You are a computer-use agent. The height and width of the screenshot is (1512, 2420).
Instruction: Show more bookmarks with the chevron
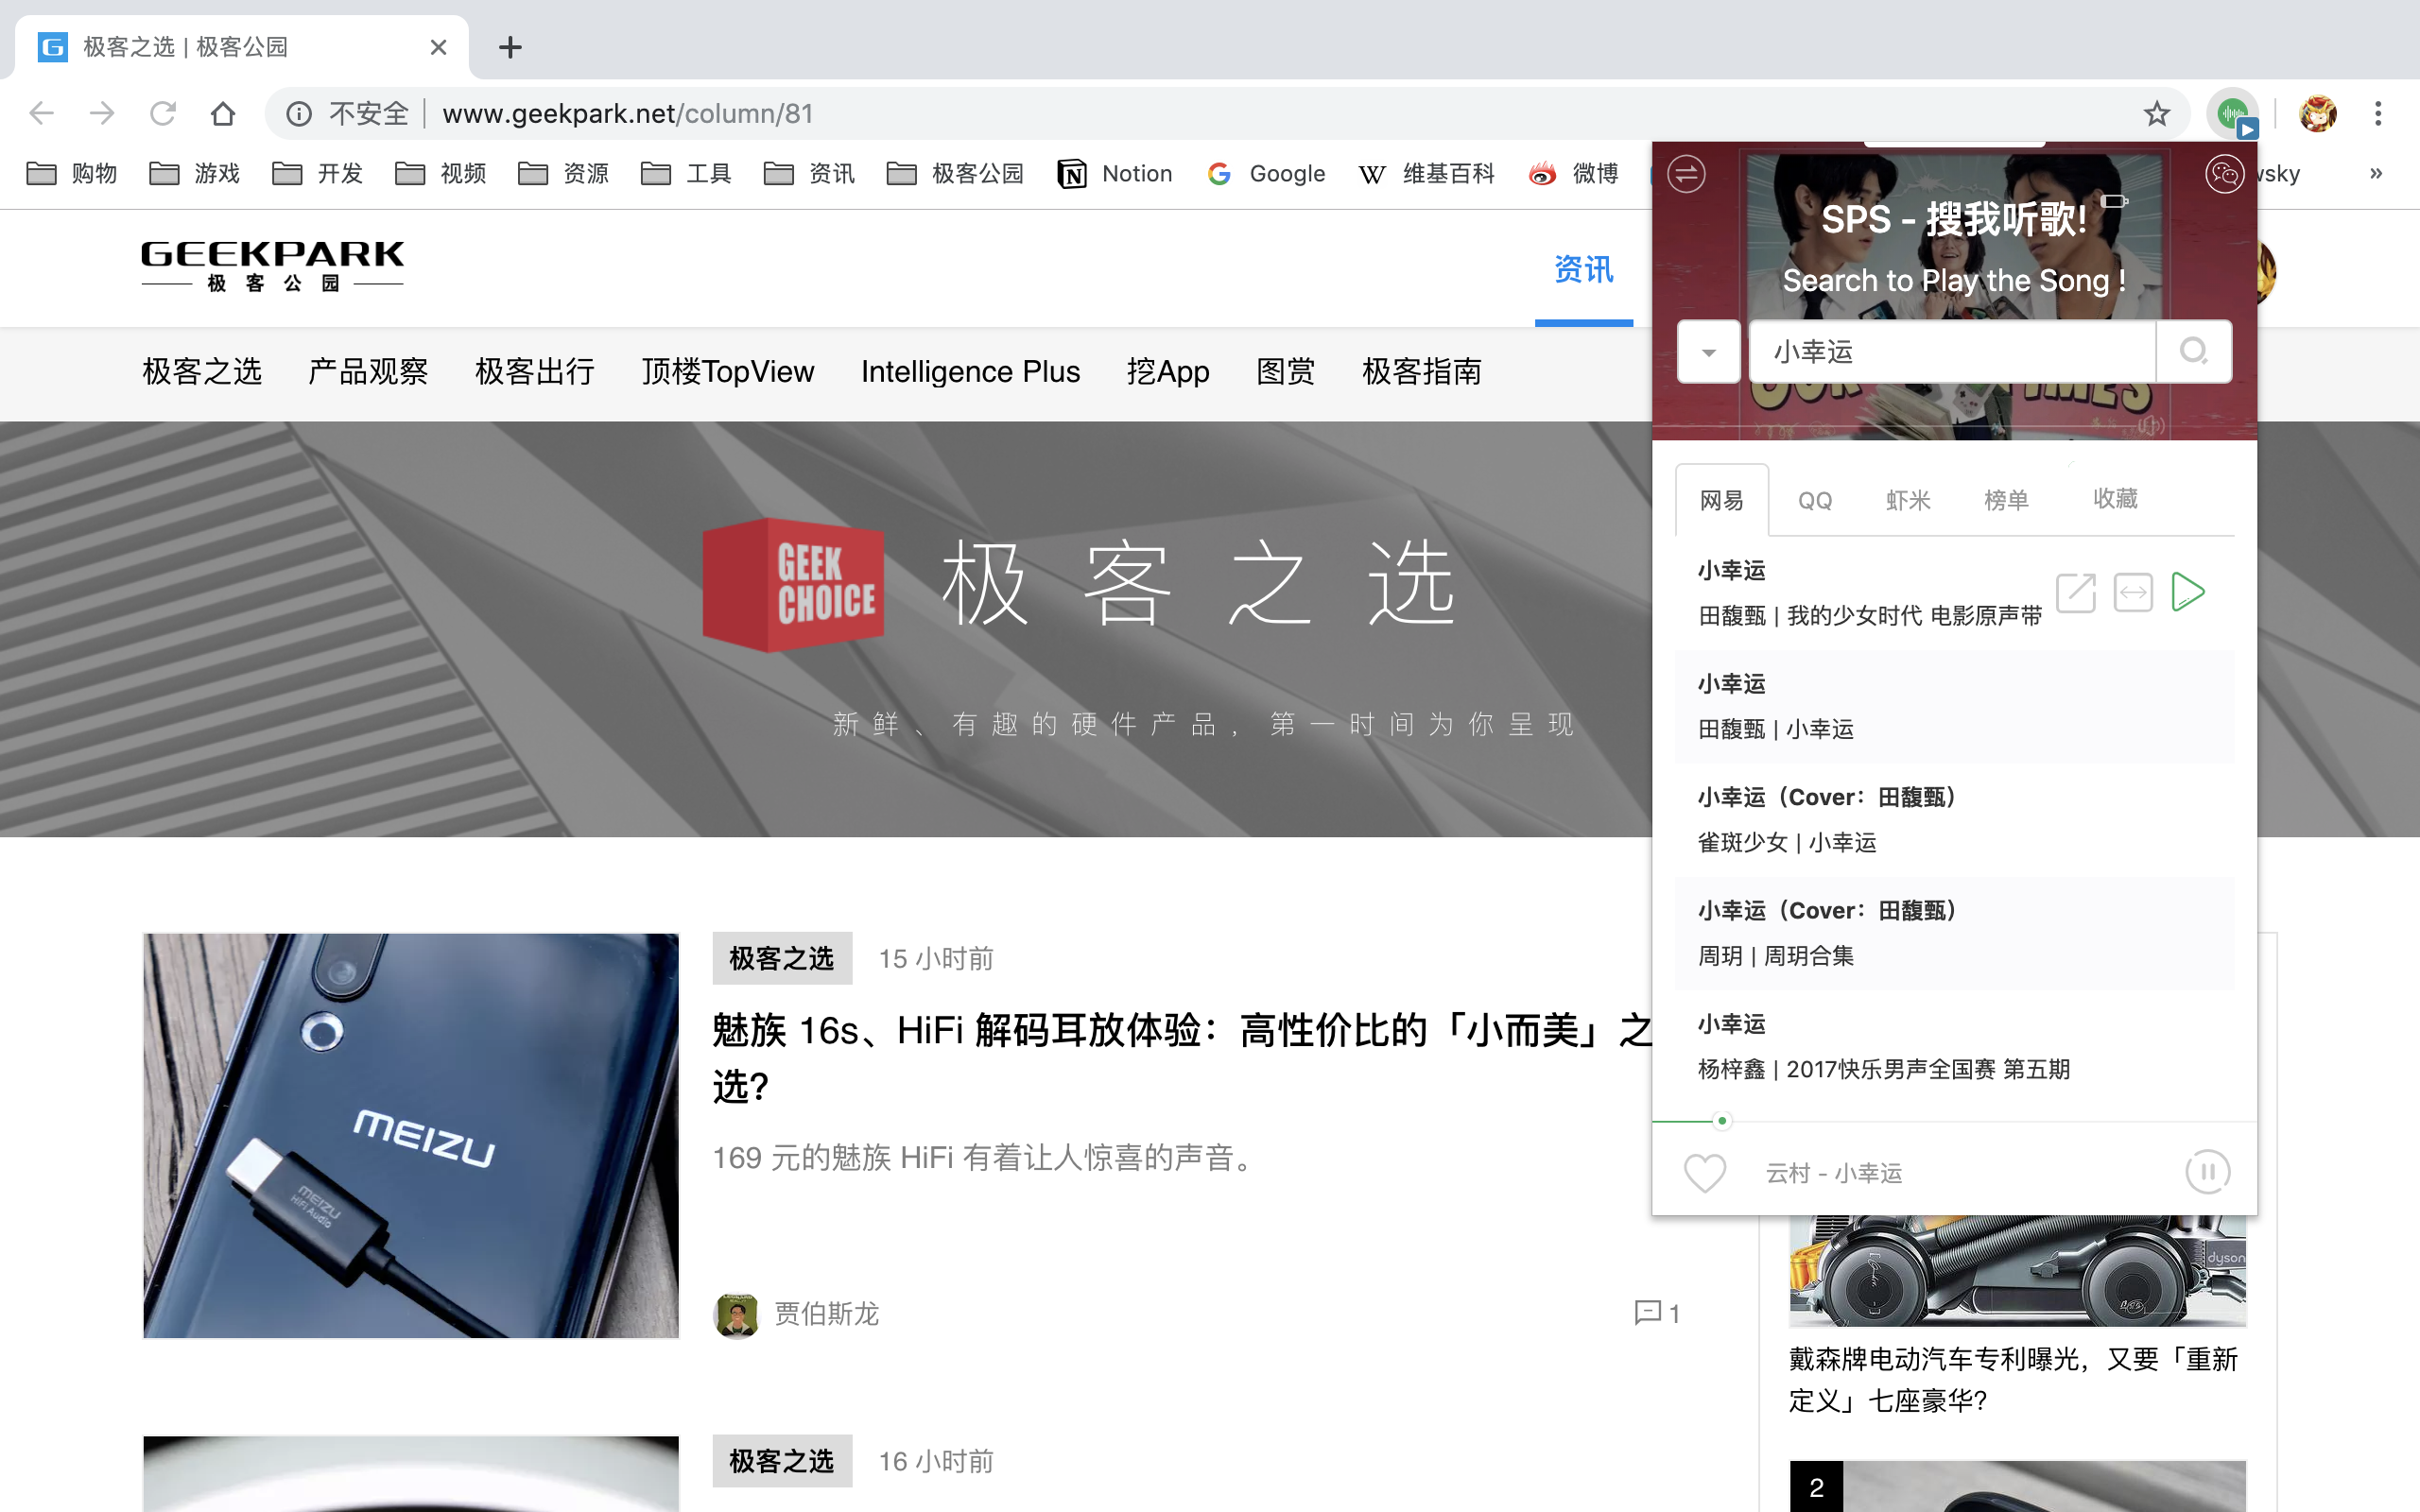(x=2376, y=173)
